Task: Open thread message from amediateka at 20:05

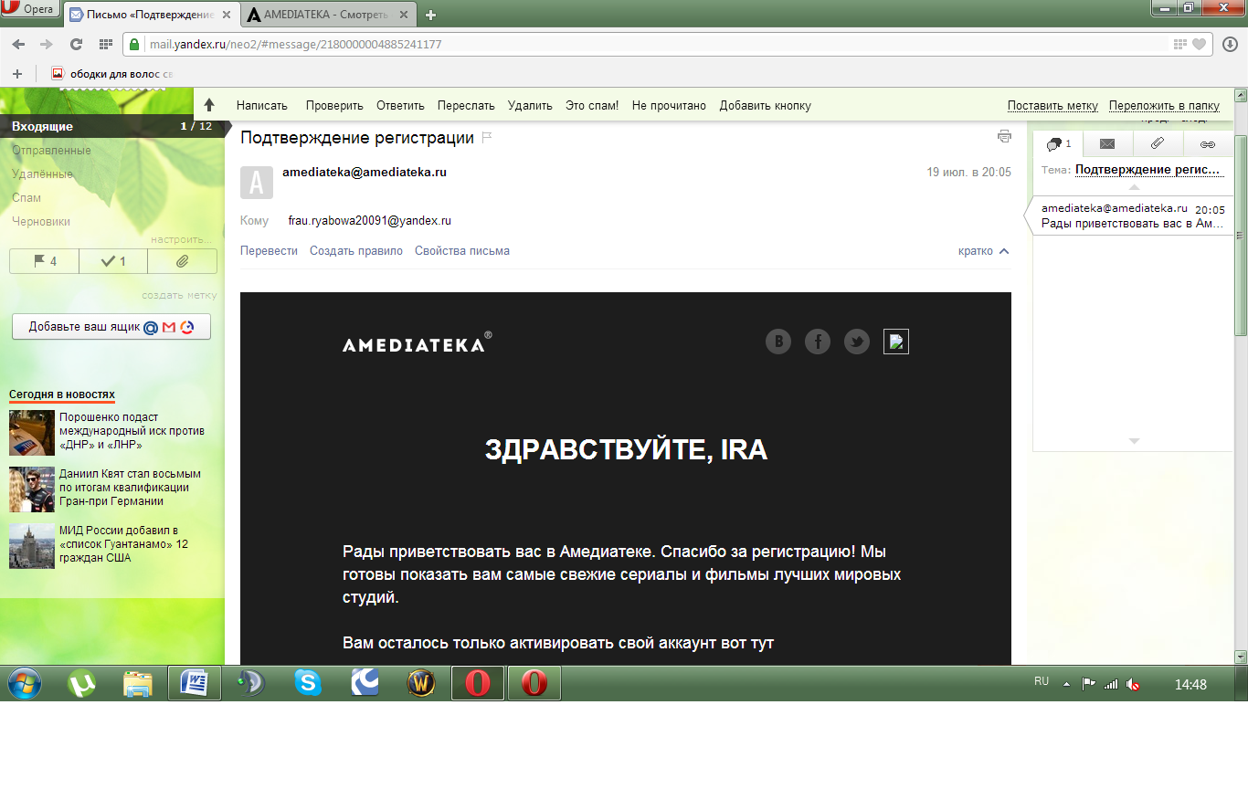Action: coord(1133,216)
